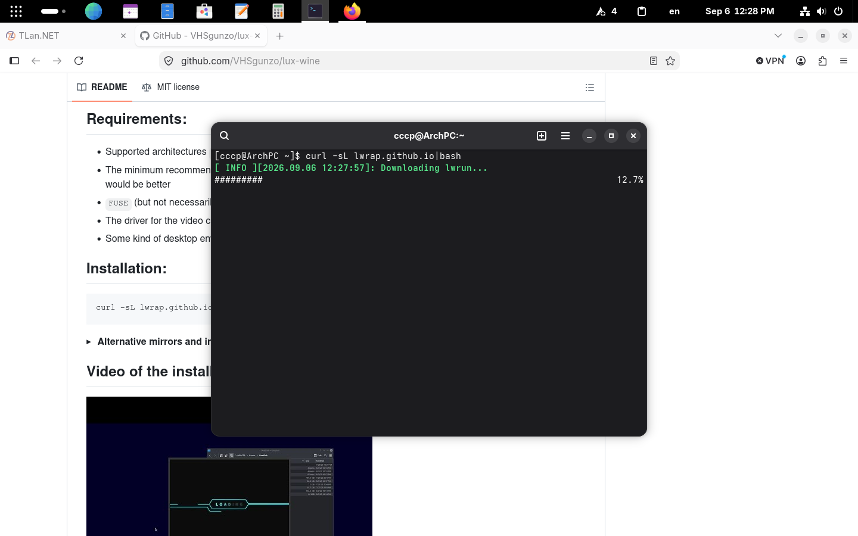Launch the globe web browser from top bar
Screen dimensions: 858x536
pyautogui.click(x=94, y=11)
